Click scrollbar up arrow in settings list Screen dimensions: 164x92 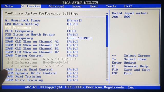pyautogui.click(x=107, y=13)
